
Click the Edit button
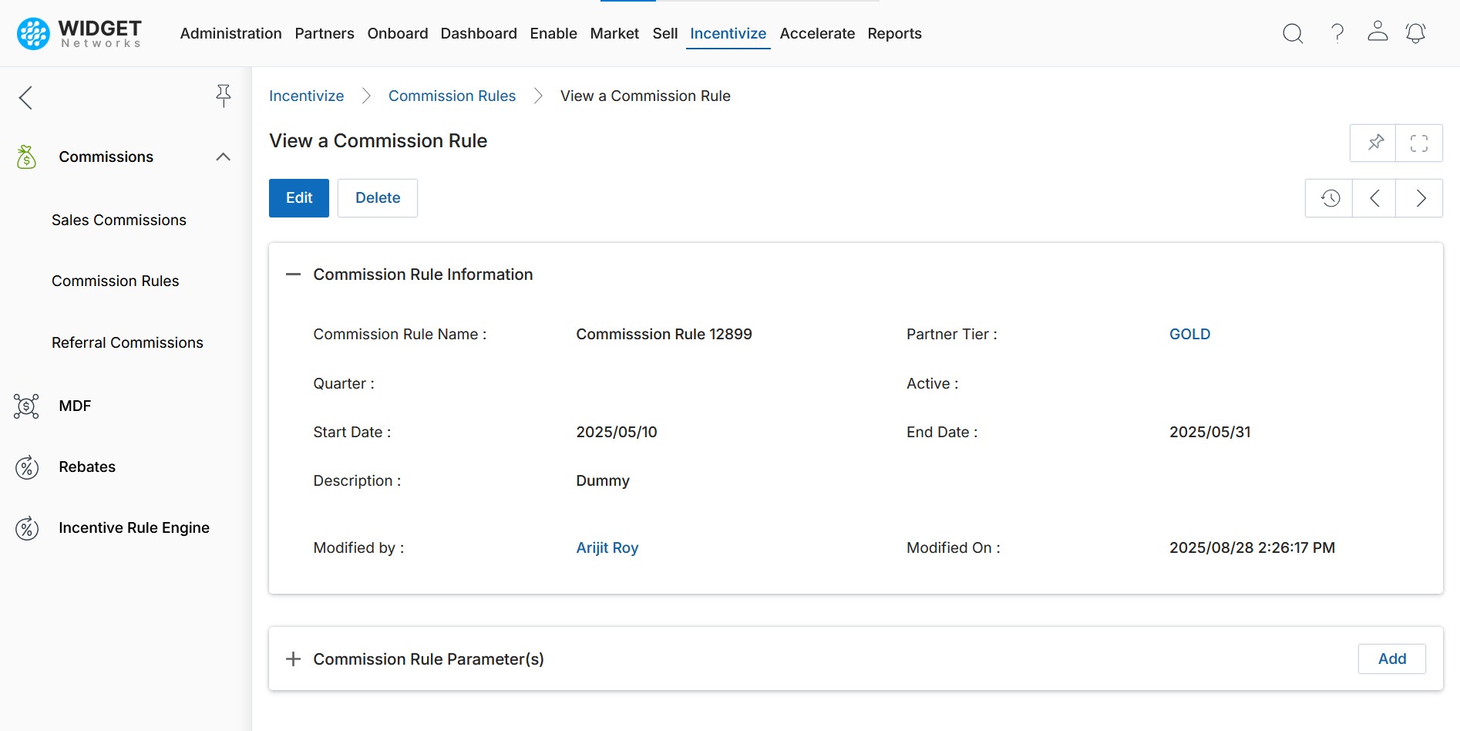click(x=299, y=198)
